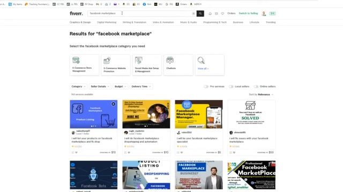
Task: Click the black search magnifier button
Action: (200, 13)
